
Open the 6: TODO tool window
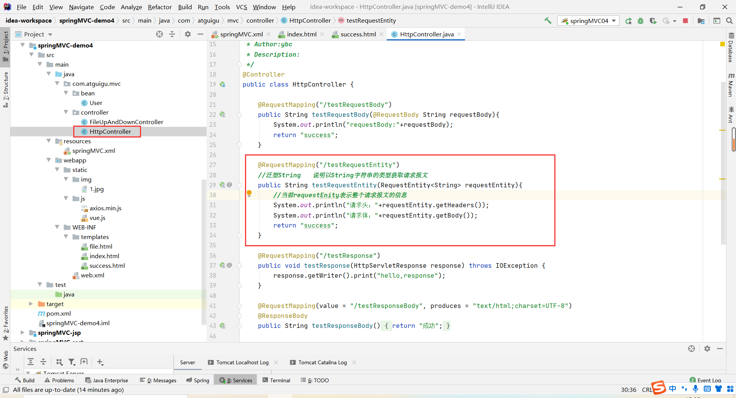click(x=315, y=380)
